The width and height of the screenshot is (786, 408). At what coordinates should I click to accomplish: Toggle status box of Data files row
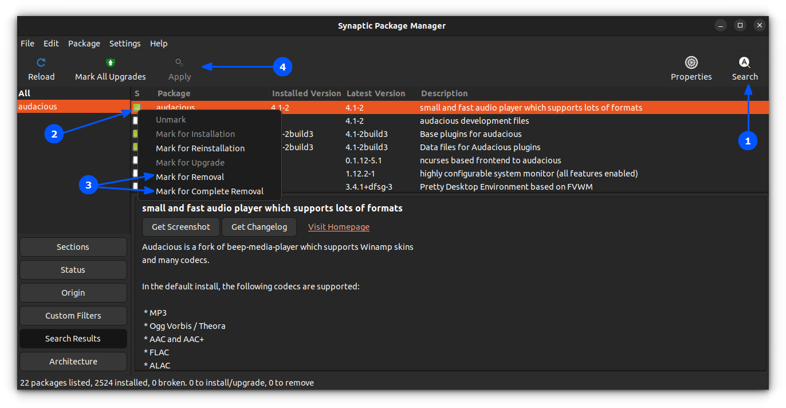point(136,147)
